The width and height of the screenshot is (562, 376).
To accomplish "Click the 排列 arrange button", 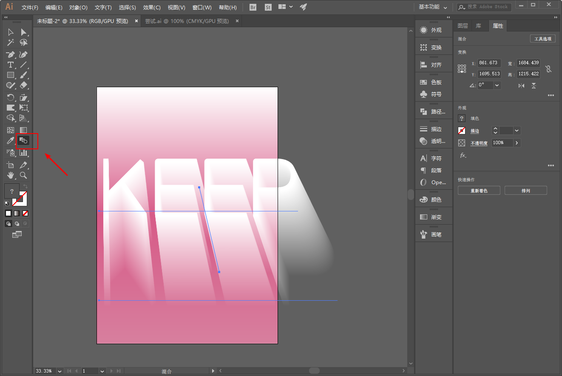I will point(526,191).
